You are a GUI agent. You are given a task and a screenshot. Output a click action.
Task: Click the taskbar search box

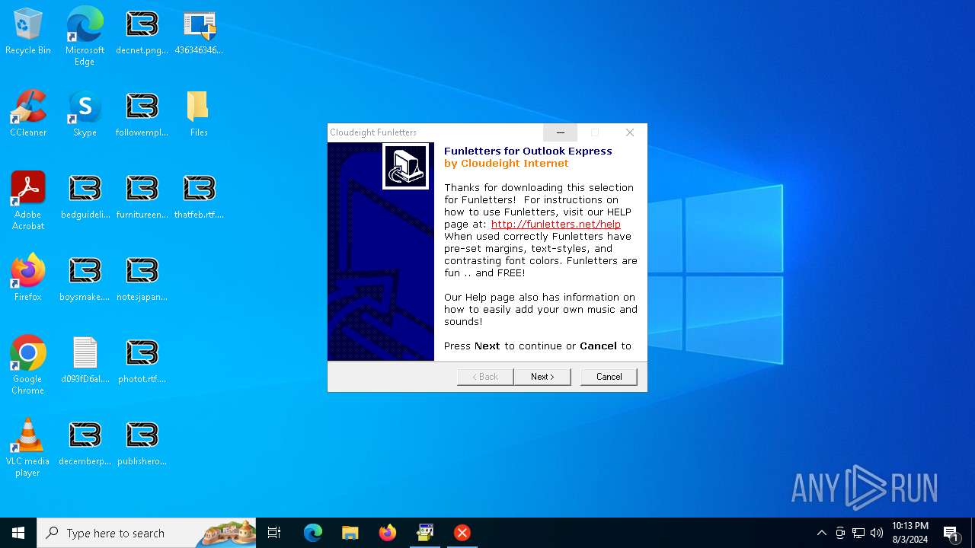[x=146, y=533]
